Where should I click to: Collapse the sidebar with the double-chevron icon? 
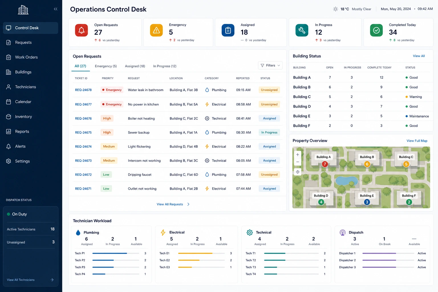(56, 9)
